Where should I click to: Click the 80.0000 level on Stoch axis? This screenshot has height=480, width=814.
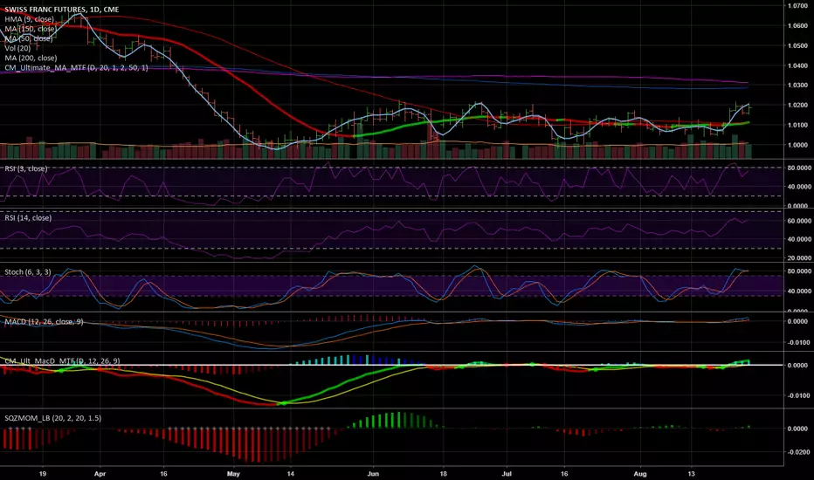(x=799, y=271)
